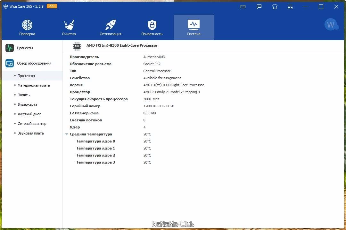Select Текущая скорость процессора label

click(99, 99)
